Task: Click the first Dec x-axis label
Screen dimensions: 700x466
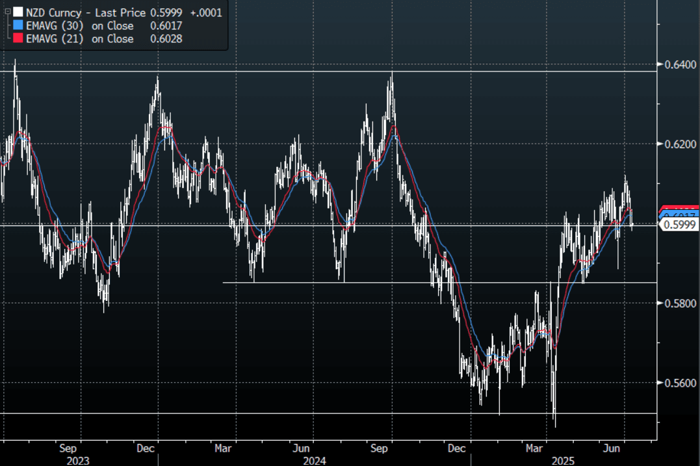Action: coord(146,448)
